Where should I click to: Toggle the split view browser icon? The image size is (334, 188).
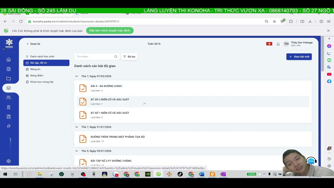click(x=302, y=21)
